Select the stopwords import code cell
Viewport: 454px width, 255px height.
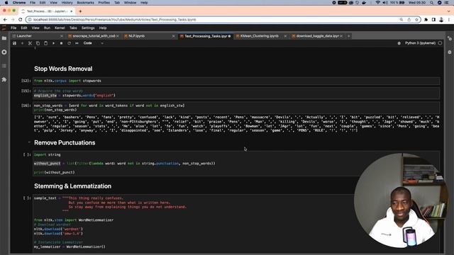point(236,81)
